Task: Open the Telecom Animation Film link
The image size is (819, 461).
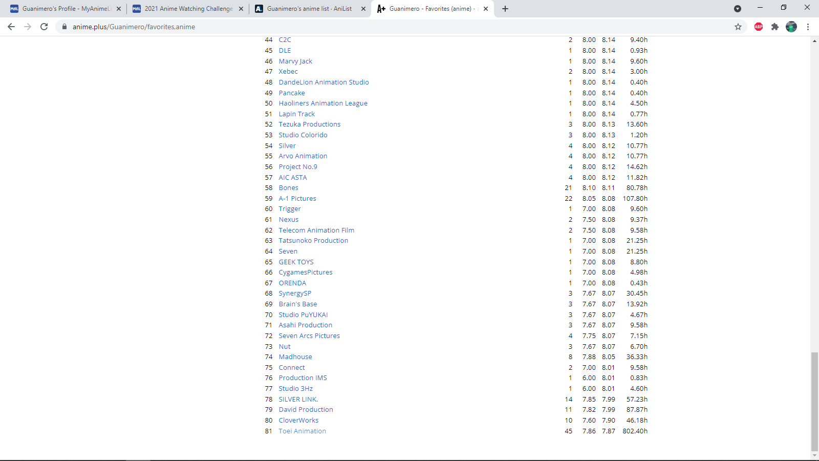Action: (316, 230)
